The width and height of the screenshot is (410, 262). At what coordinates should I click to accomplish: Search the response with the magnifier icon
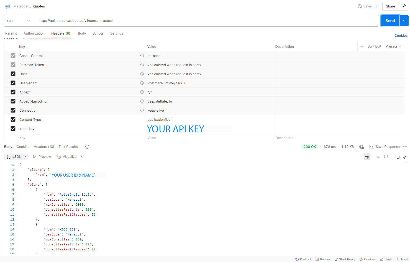point(386,157)
